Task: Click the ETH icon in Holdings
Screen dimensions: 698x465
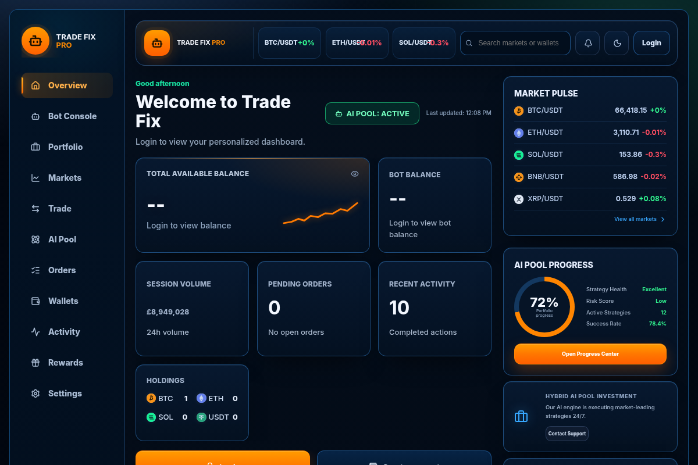Action: pyautogui.click(x=201, y=398)
